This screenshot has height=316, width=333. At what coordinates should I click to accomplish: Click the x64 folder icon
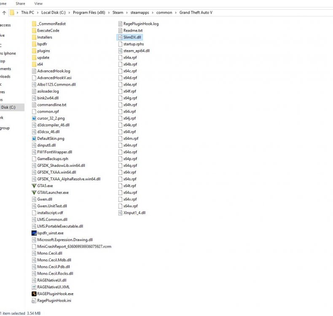(34, 64)
